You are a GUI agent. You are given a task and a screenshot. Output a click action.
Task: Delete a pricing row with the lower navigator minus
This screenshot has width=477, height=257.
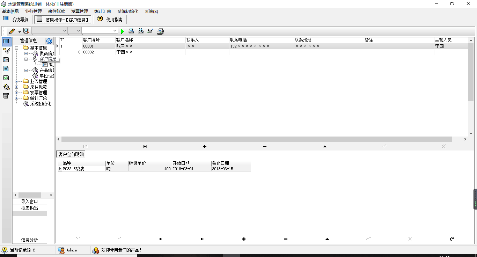[286, 239]
